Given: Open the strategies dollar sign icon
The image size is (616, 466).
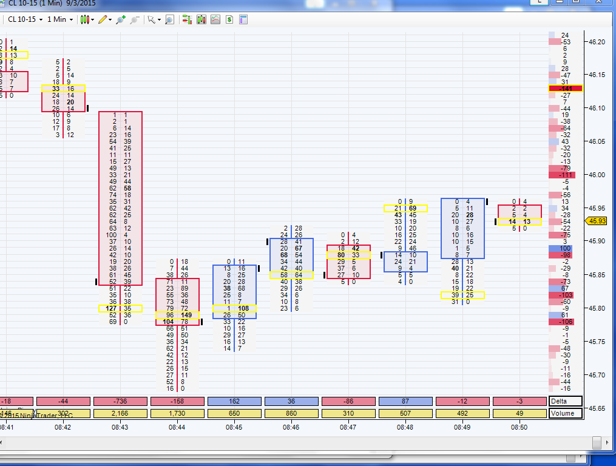Looking at the screenshot, I should [x=229, y=19].
